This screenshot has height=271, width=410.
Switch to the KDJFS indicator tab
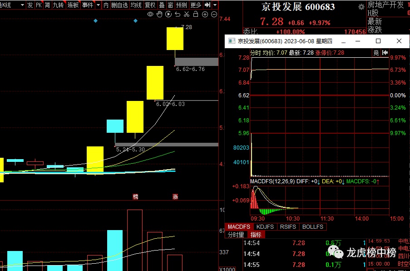click(265, 226)
